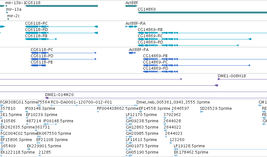Screen dimensions: 267x157
Task: Click feature 123260
Action: click(x=171, y=143)
